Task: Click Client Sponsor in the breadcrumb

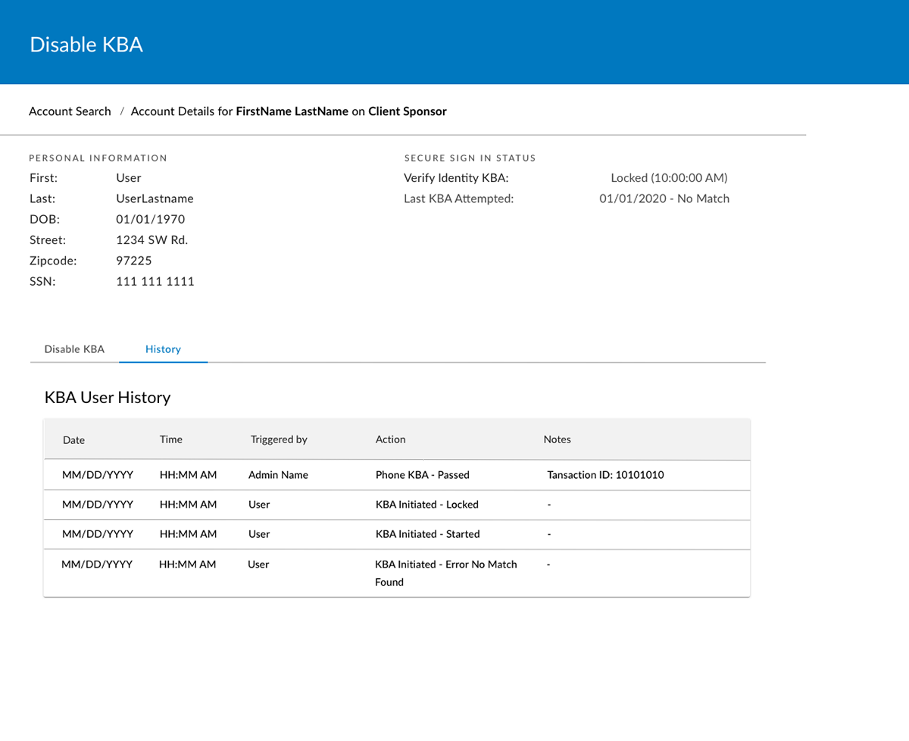Action: click(x=408, y=111)
